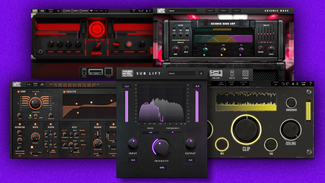Click the Input knob icon in red amp toolbar
The height and width of the screenshot is (183, 325).
(x=72, y=11)
